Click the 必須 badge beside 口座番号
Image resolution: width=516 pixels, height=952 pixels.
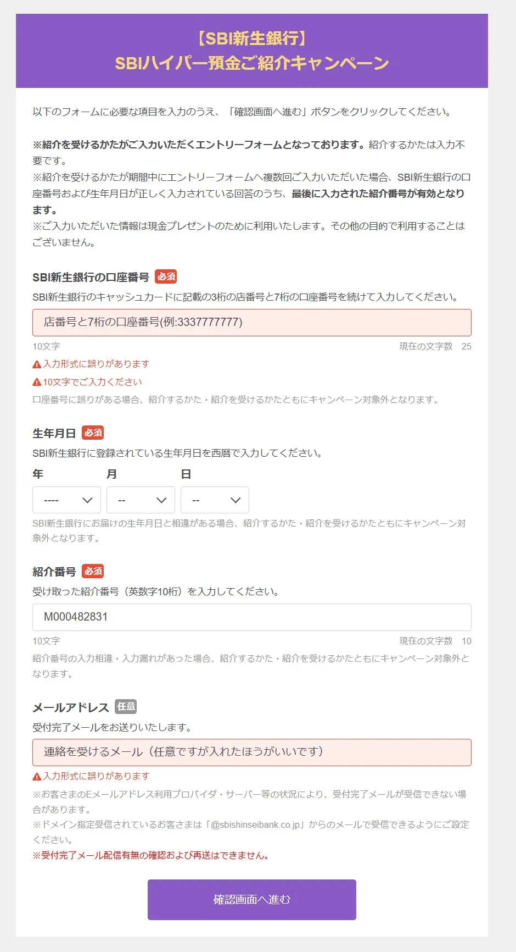[166, 276]
